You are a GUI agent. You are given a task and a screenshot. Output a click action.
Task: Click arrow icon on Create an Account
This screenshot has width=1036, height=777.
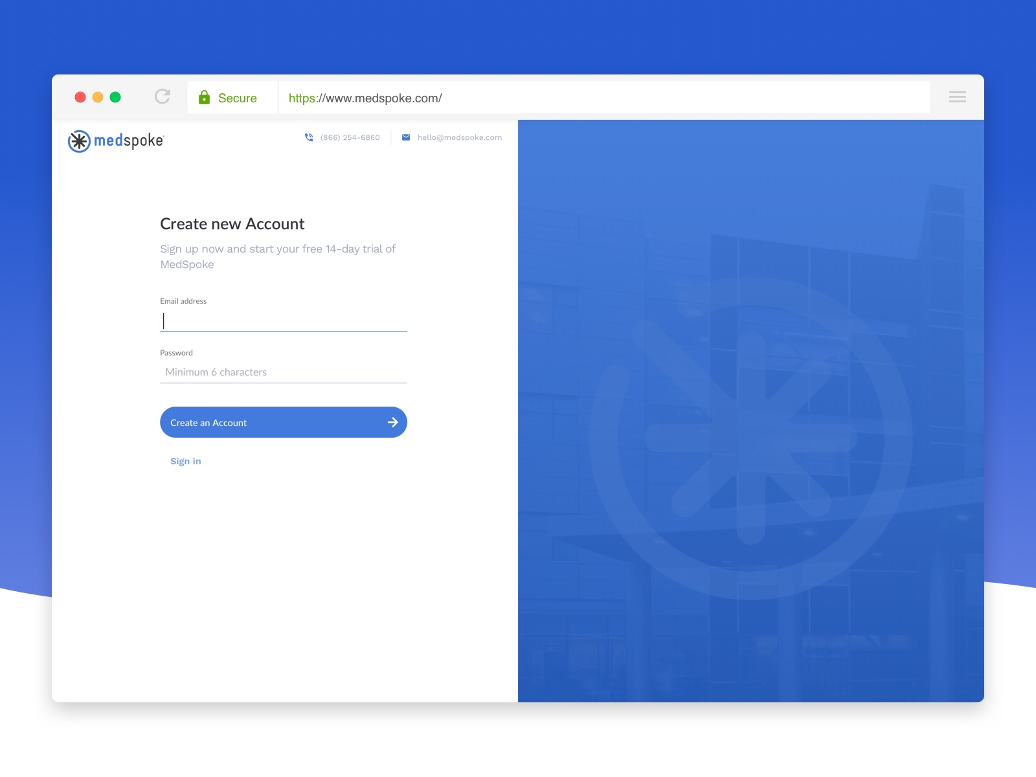[392, 422]
